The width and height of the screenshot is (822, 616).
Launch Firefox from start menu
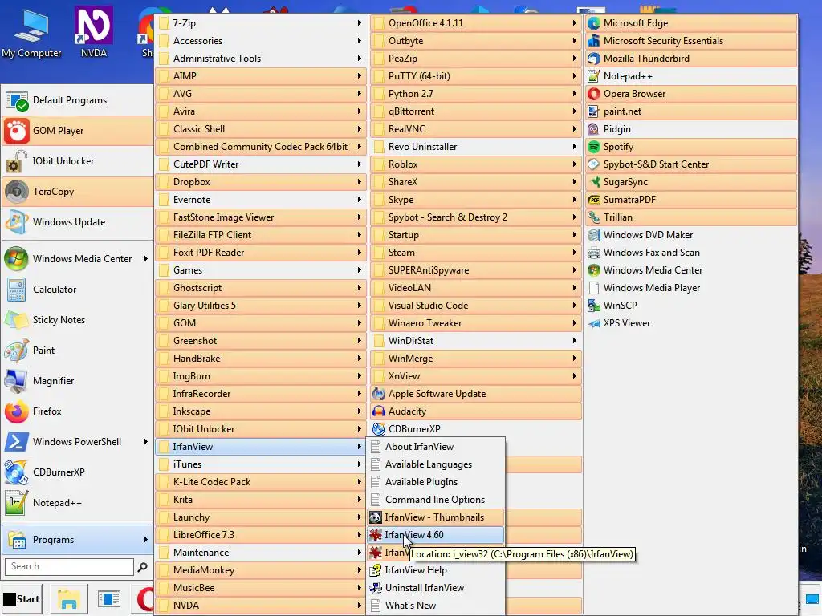pos(78,411)
